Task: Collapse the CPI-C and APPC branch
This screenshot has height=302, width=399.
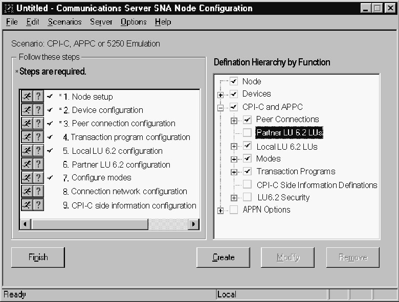Action: [x=220, y=107]
